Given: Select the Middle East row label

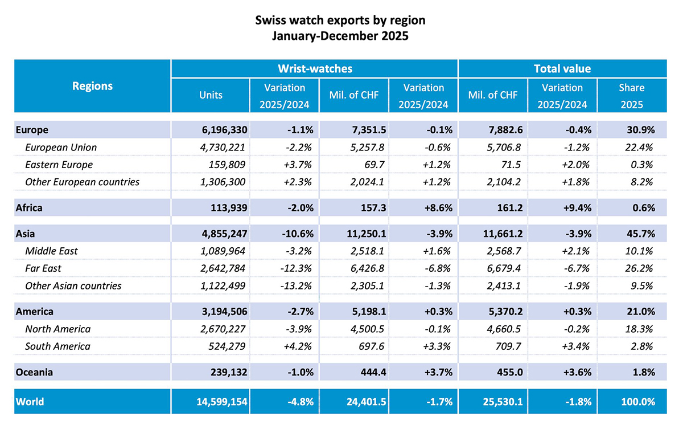Looking at the screenshot, I should (x=51, y=251).
